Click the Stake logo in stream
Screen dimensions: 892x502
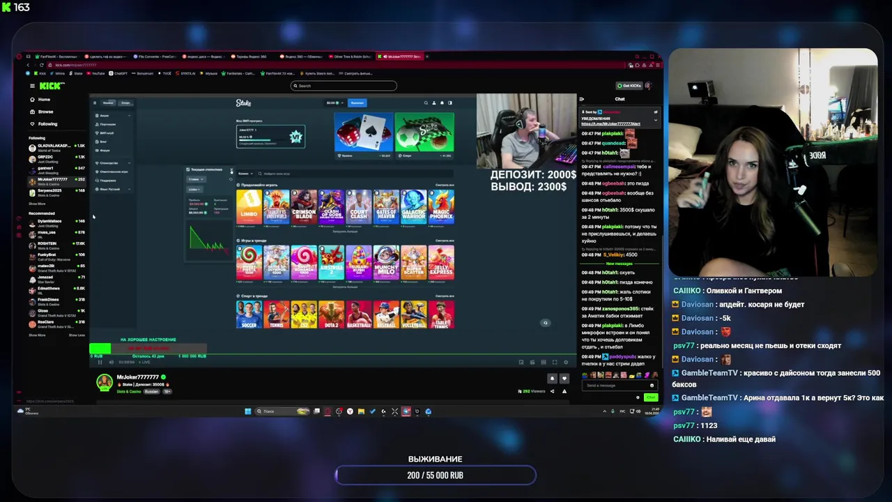(x=243, y=102)
